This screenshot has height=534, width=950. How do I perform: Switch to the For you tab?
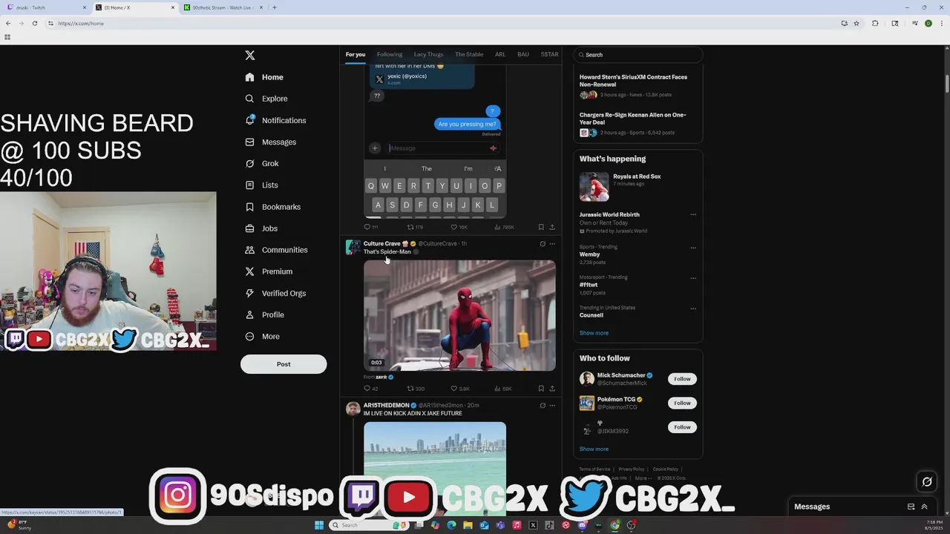coord(356,54)
